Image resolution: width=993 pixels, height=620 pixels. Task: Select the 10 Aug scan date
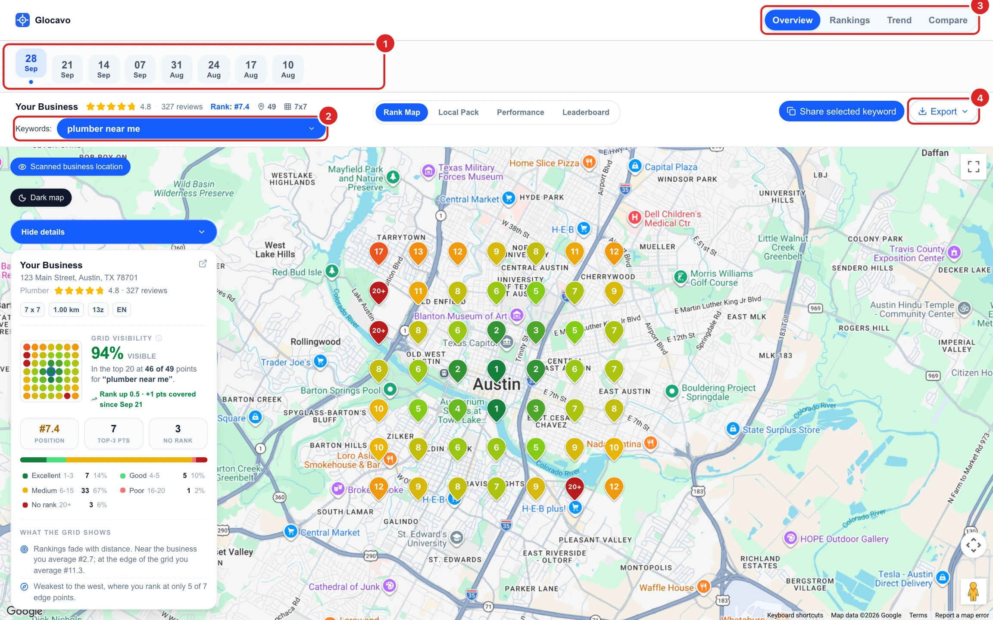pos(288,69)
